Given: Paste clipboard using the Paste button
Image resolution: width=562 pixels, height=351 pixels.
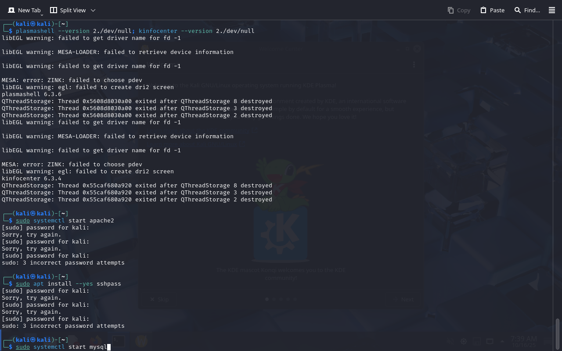Looking at the screenshot, I should click(492, 10).
